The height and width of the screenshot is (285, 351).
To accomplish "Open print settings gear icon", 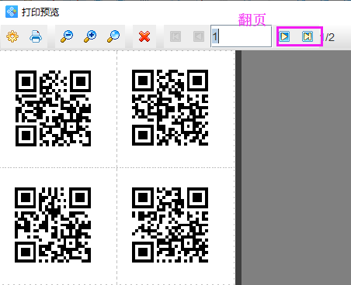I will click(12, 36).
